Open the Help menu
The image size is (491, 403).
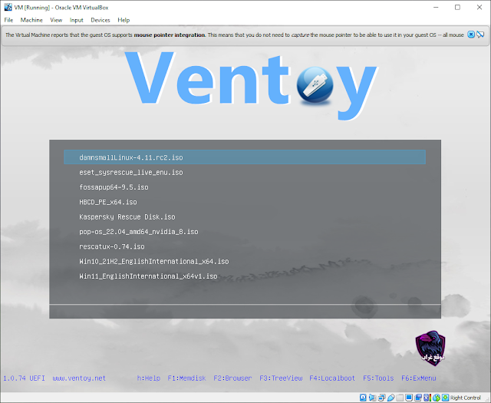(x=124, y=20)
